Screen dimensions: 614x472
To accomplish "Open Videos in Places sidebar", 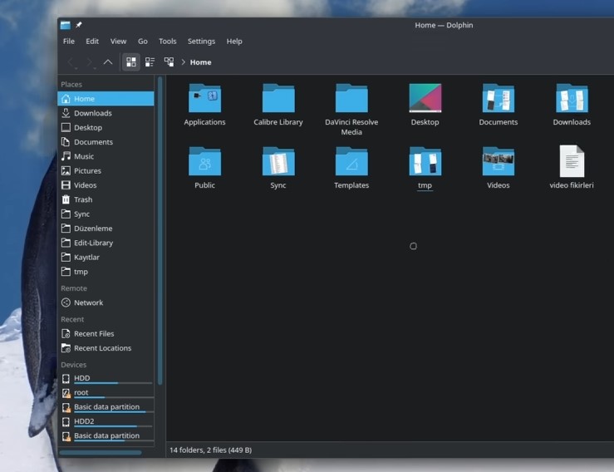I will [x=106, y=185].
